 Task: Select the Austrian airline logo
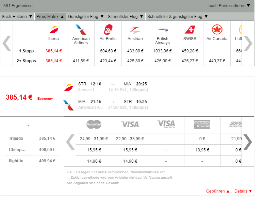pos(135,30)
